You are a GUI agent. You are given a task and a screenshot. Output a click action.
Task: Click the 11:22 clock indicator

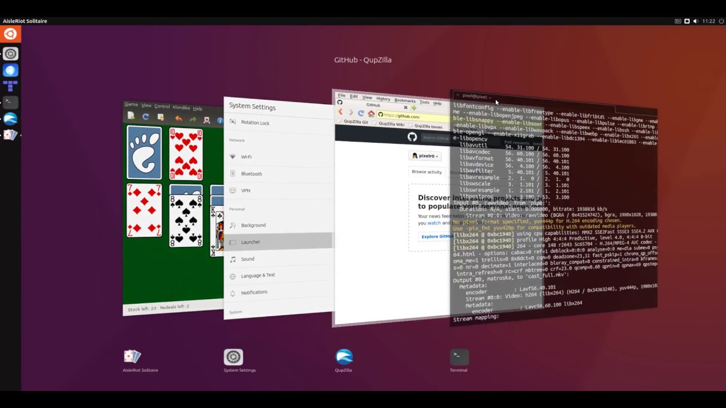pyautogui.click(x=708, y=21)
